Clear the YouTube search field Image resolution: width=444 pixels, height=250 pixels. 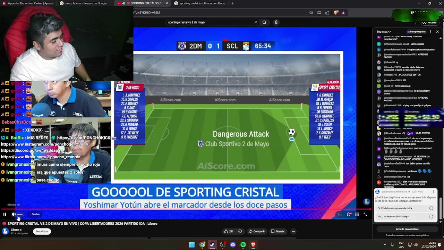[256, 22]
